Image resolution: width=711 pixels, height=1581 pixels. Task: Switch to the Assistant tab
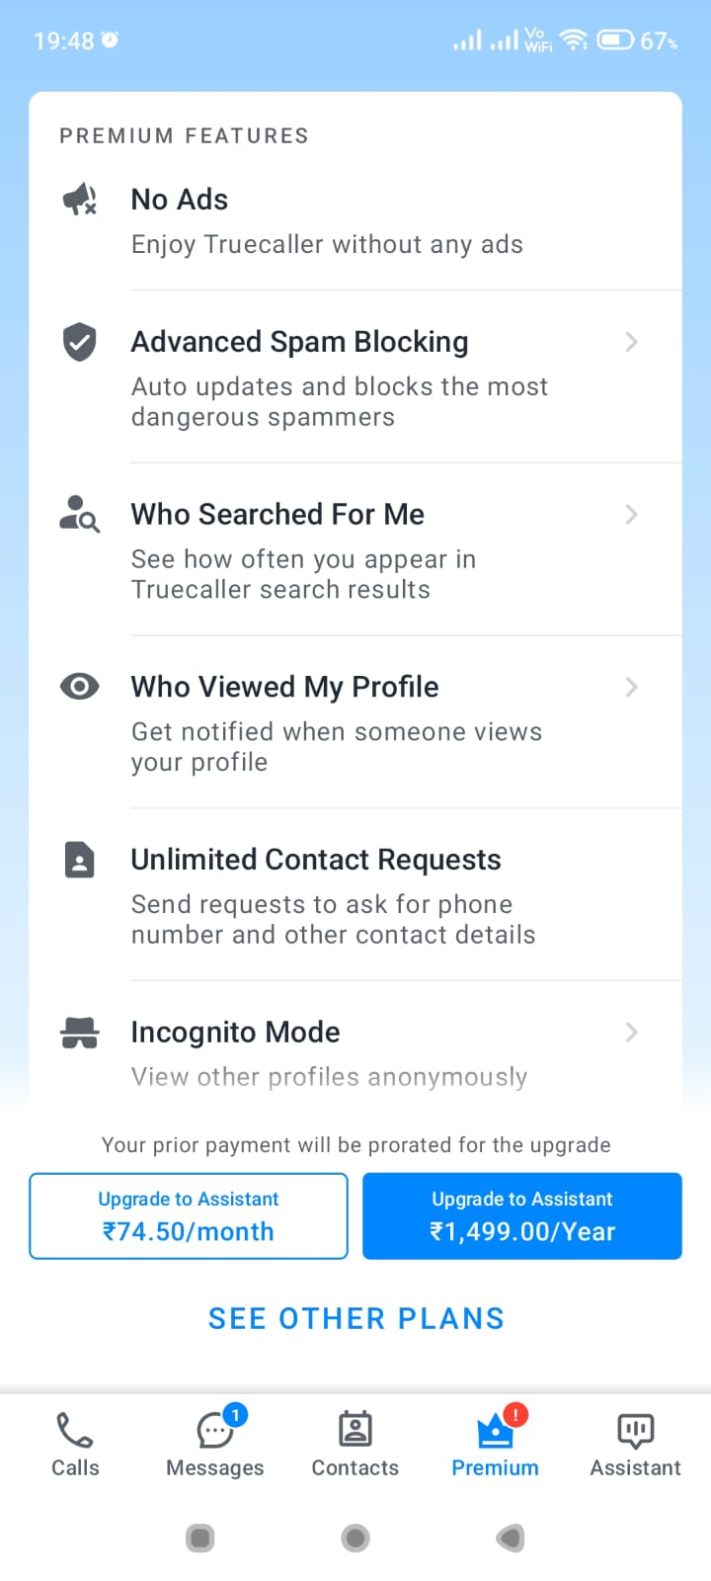[636, 1444]
